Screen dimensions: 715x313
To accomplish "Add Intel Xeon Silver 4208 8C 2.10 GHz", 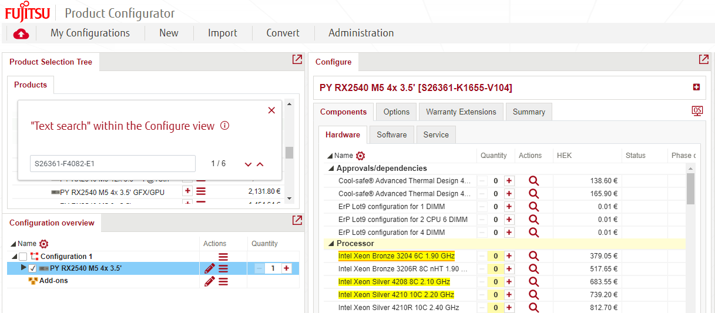I will click(509, 282).
